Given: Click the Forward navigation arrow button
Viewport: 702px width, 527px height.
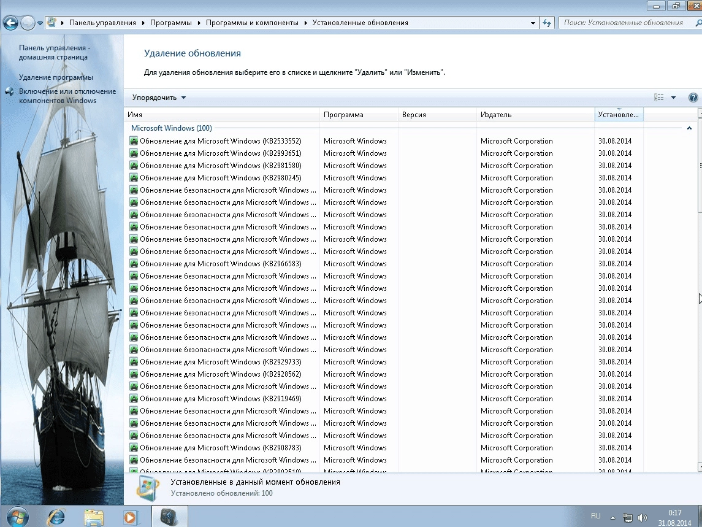Looking at the screenshot, I should click(x=28, y=23).
